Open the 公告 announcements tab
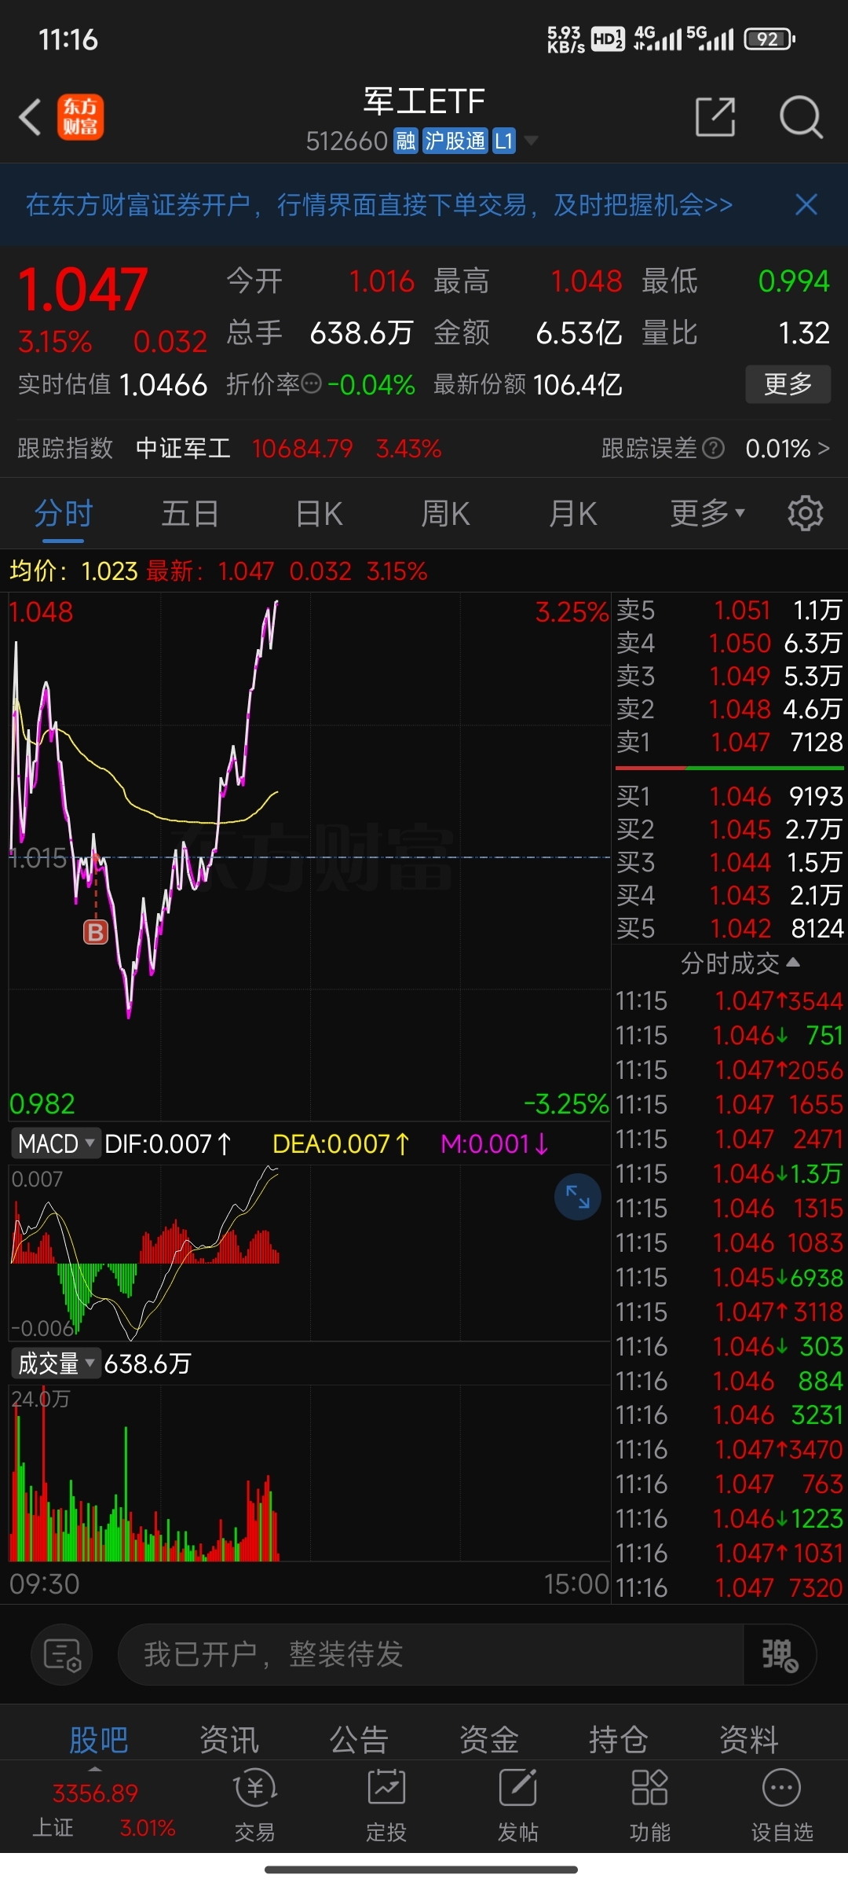Viewport: 848px width, 1886px height. [359, 1739]
